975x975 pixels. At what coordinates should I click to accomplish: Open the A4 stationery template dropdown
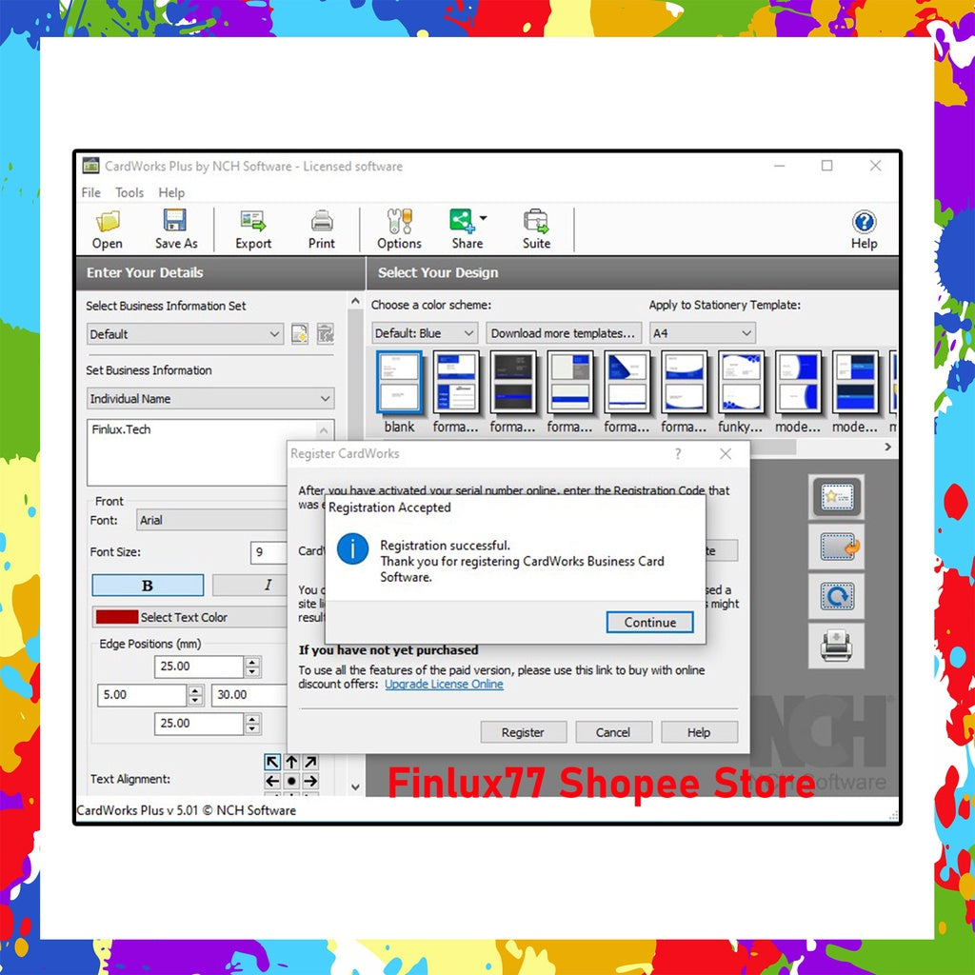coord(702,332)
